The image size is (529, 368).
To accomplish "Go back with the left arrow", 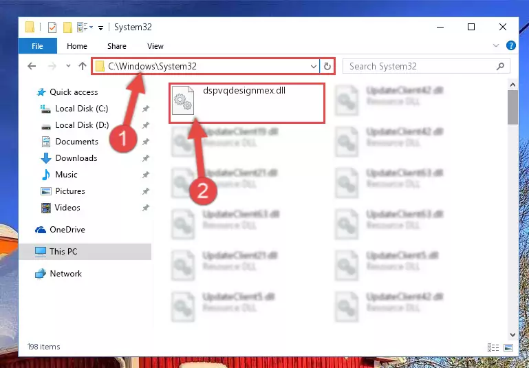I will [32, 66].
